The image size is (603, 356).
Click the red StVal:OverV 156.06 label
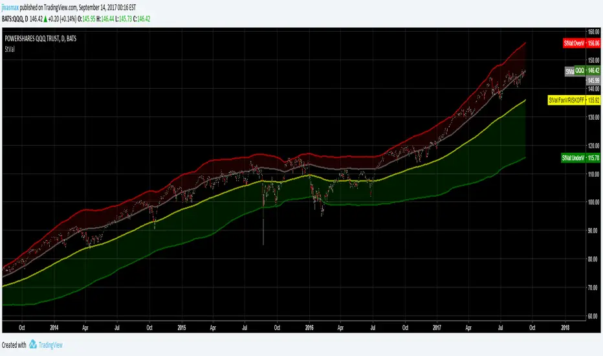point(581,43)
